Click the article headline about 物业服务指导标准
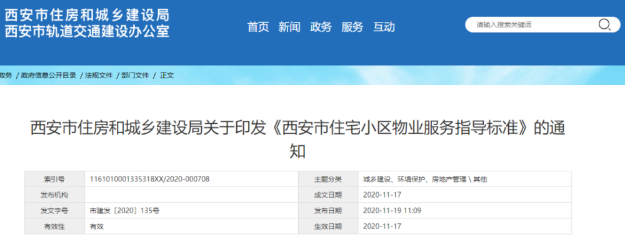 click(x=297, y=140)
